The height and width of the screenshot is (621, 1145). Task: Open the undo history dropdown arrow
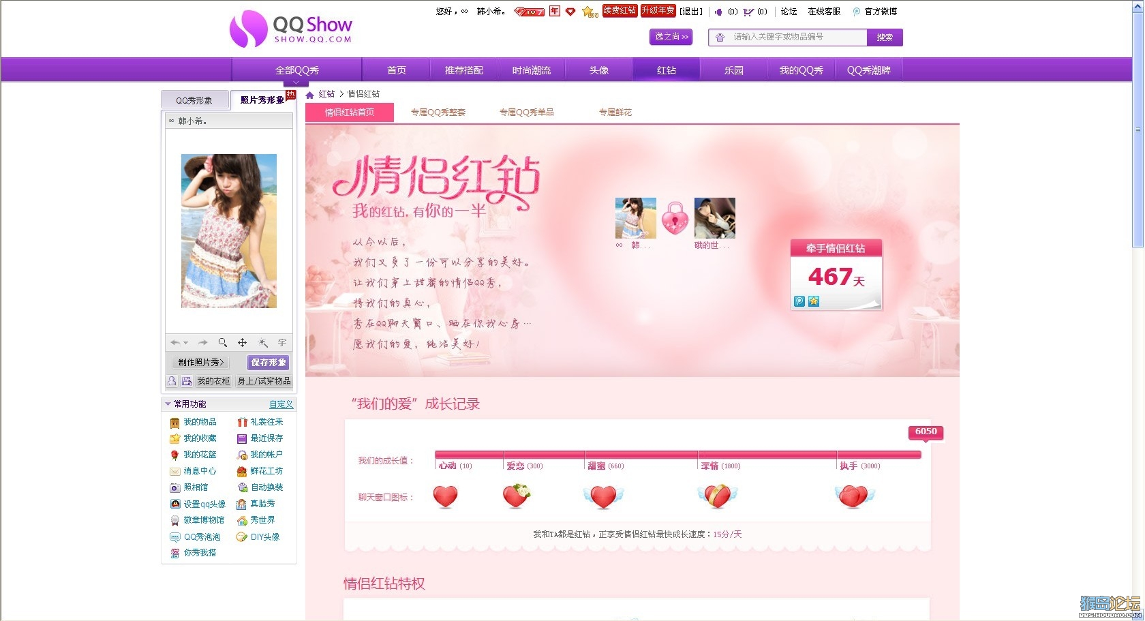pos(185,344)
